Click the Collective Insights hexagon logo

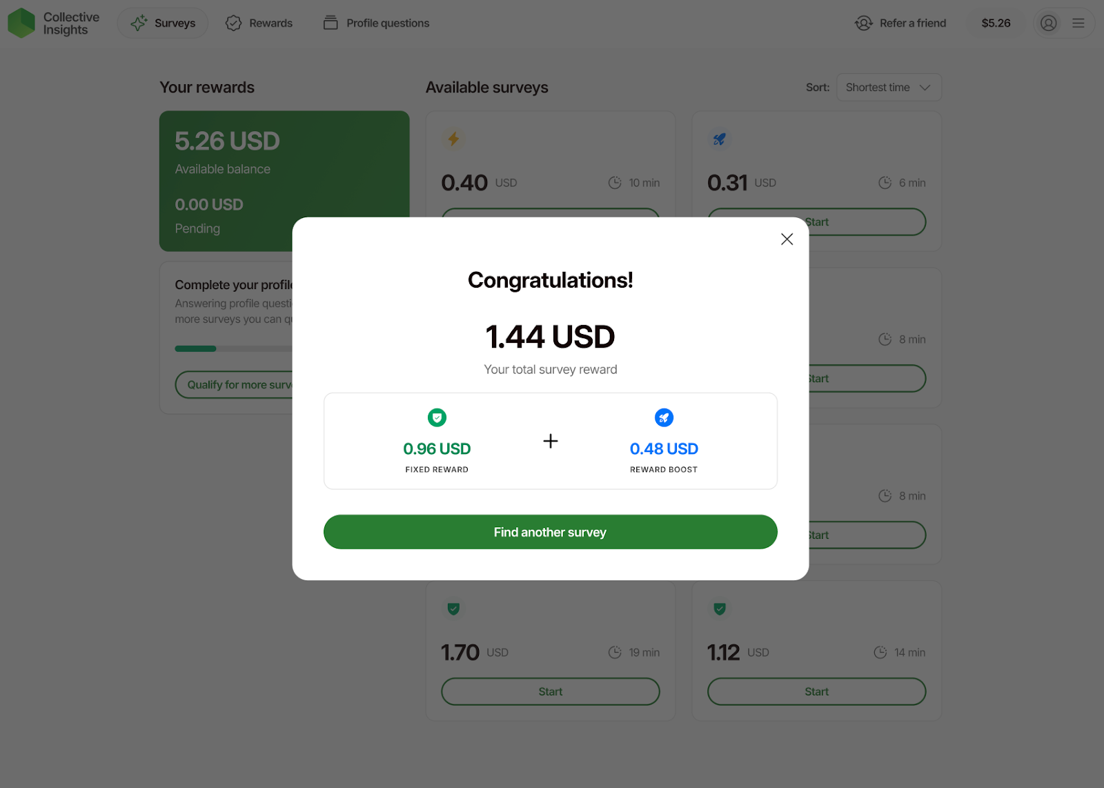(x=21, y=23)
